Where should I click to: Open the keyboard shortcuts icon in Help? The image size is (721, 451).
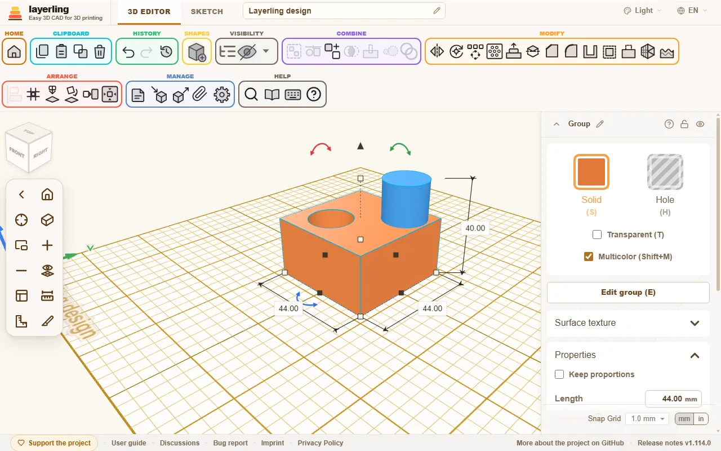click(293, 95)
